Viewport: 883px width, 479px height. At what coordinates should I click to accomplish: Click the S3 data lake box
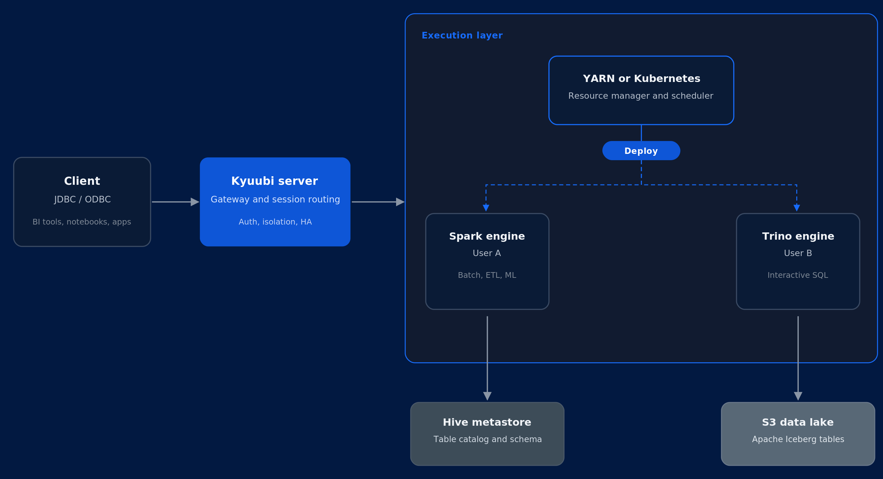(x=798, y=434)
